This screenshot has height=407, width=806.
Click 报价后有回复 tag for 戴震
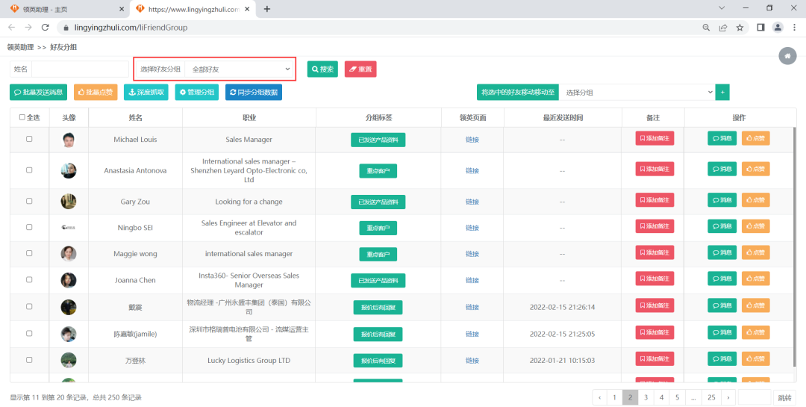378,307
